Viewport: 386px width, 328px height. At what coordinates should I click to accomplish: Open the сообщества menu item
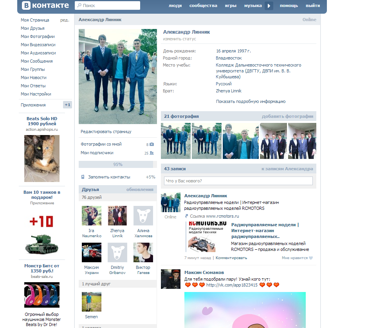203,5
